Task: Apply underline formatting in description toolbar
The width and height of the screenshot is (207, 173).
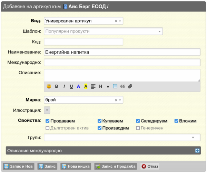Action: click(71, 86)
